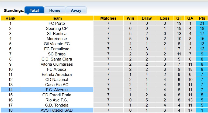Select SL Benfica in standings
Screen dimensions: 208x113
[57, 34]
